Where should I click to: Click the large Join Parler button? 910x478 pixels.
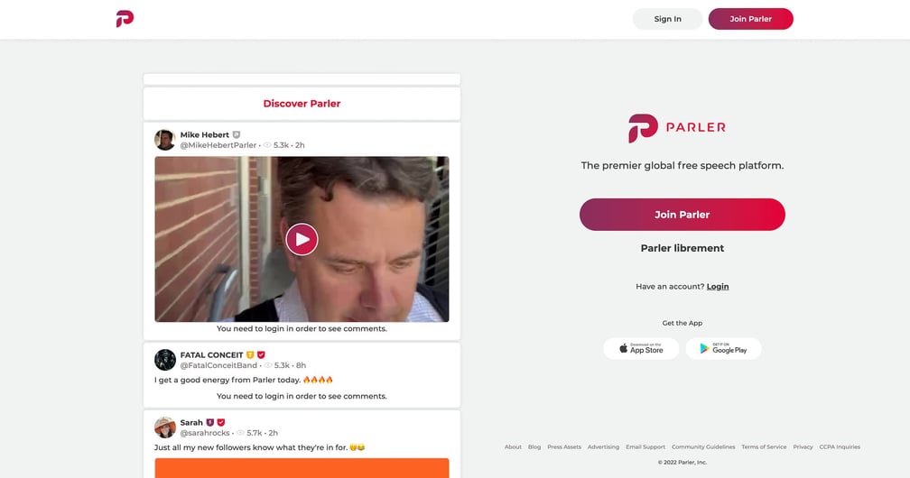pyautogui.click(x=682, y=215)
